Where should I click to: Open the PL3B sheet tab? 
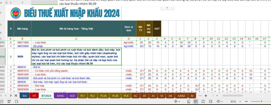[115, 96]
